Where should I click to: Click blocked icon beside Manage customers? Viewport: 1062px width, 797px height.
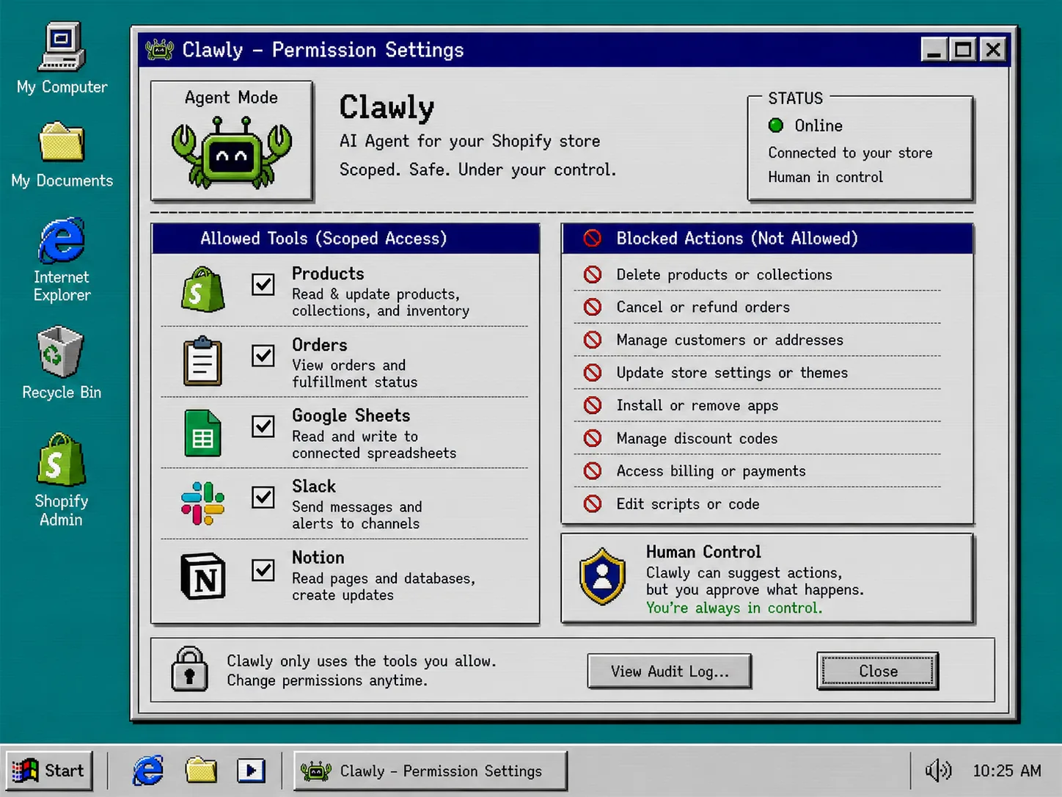593,340
